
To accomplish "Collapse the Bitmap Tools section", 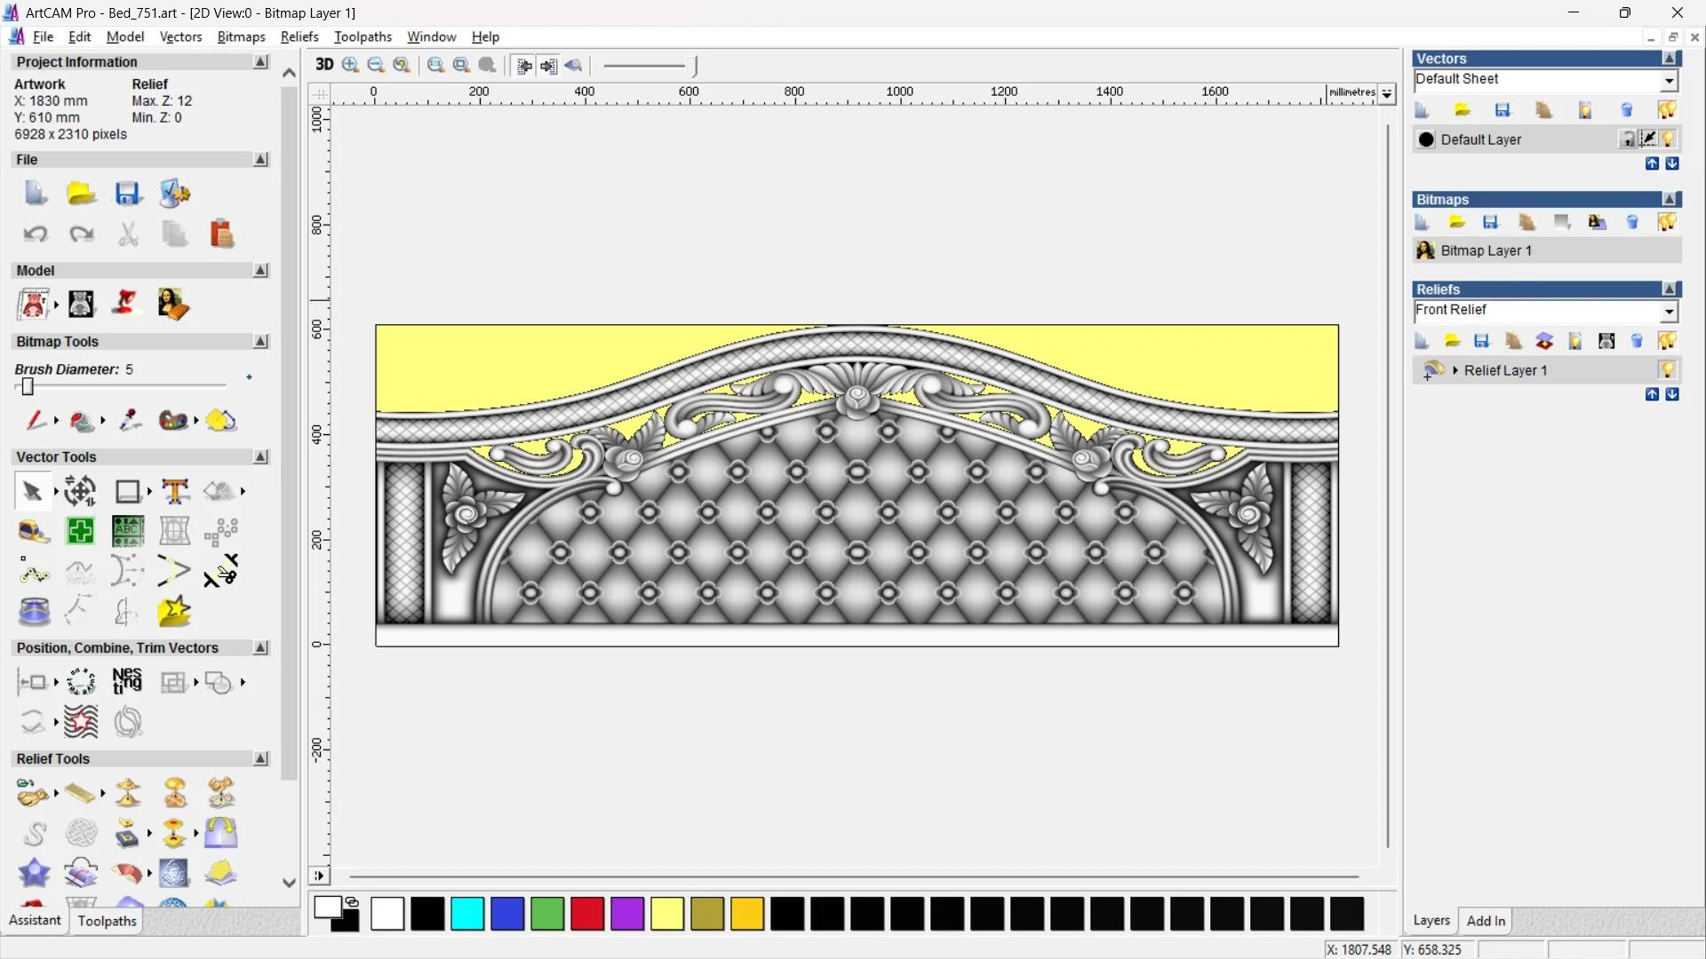I will click(x=260, y=342).
